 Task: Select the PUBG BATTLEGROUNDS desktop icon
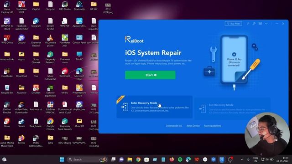click(36, 141)
